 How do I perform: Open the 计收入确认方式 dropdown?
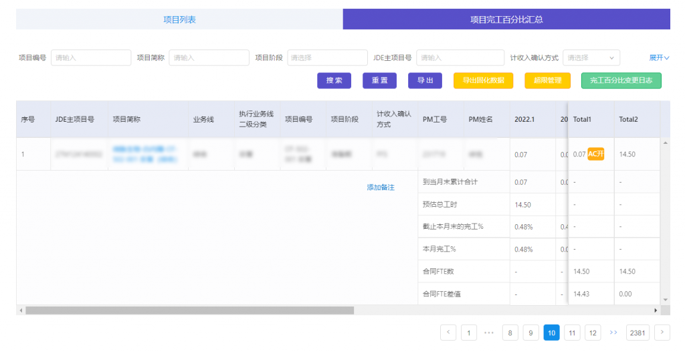click(591, 58)
